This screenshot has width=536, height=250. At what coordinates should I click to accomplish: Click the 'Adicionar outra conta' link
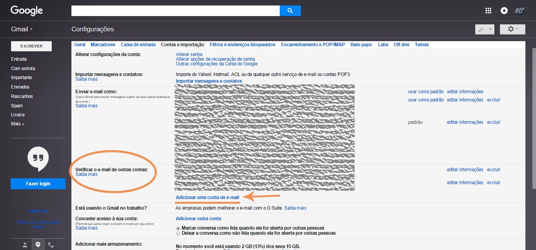coord(199,219)
